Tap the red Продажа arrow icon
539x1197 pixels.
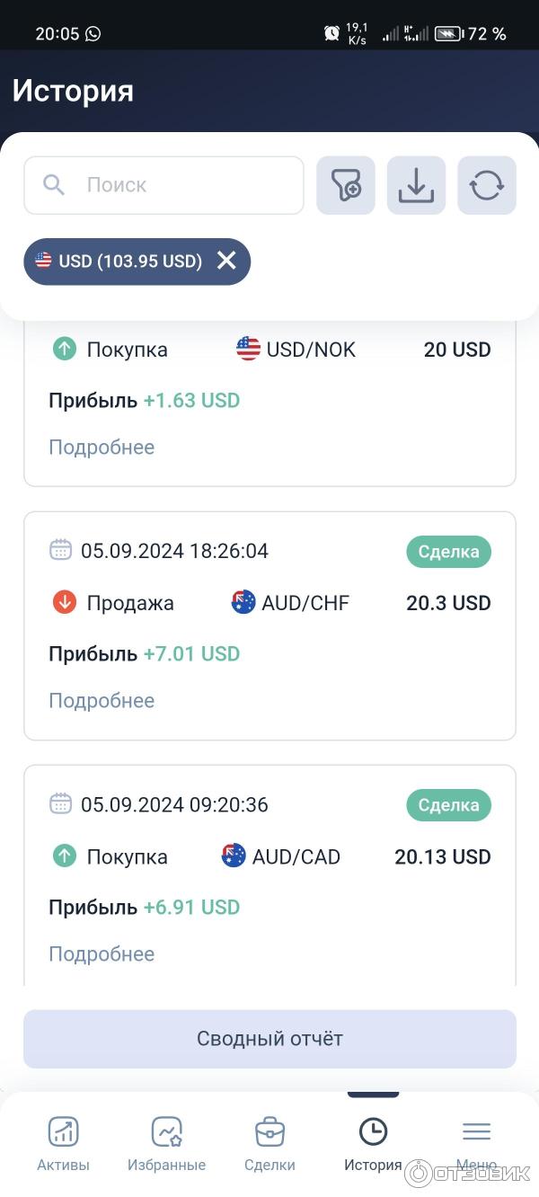coord(65,603)
